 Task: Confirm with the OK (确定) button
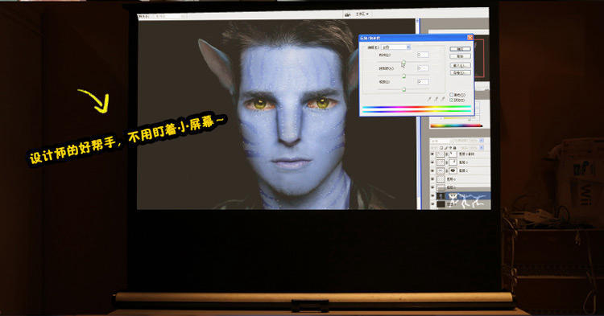point(461,49)
